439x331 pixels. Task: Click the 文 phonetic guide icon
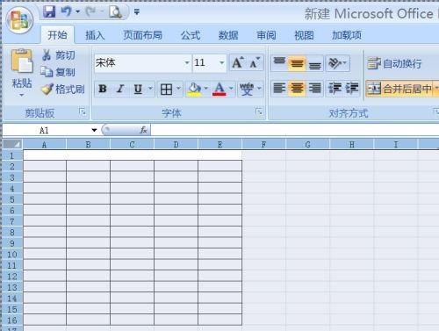pos(247,89)
